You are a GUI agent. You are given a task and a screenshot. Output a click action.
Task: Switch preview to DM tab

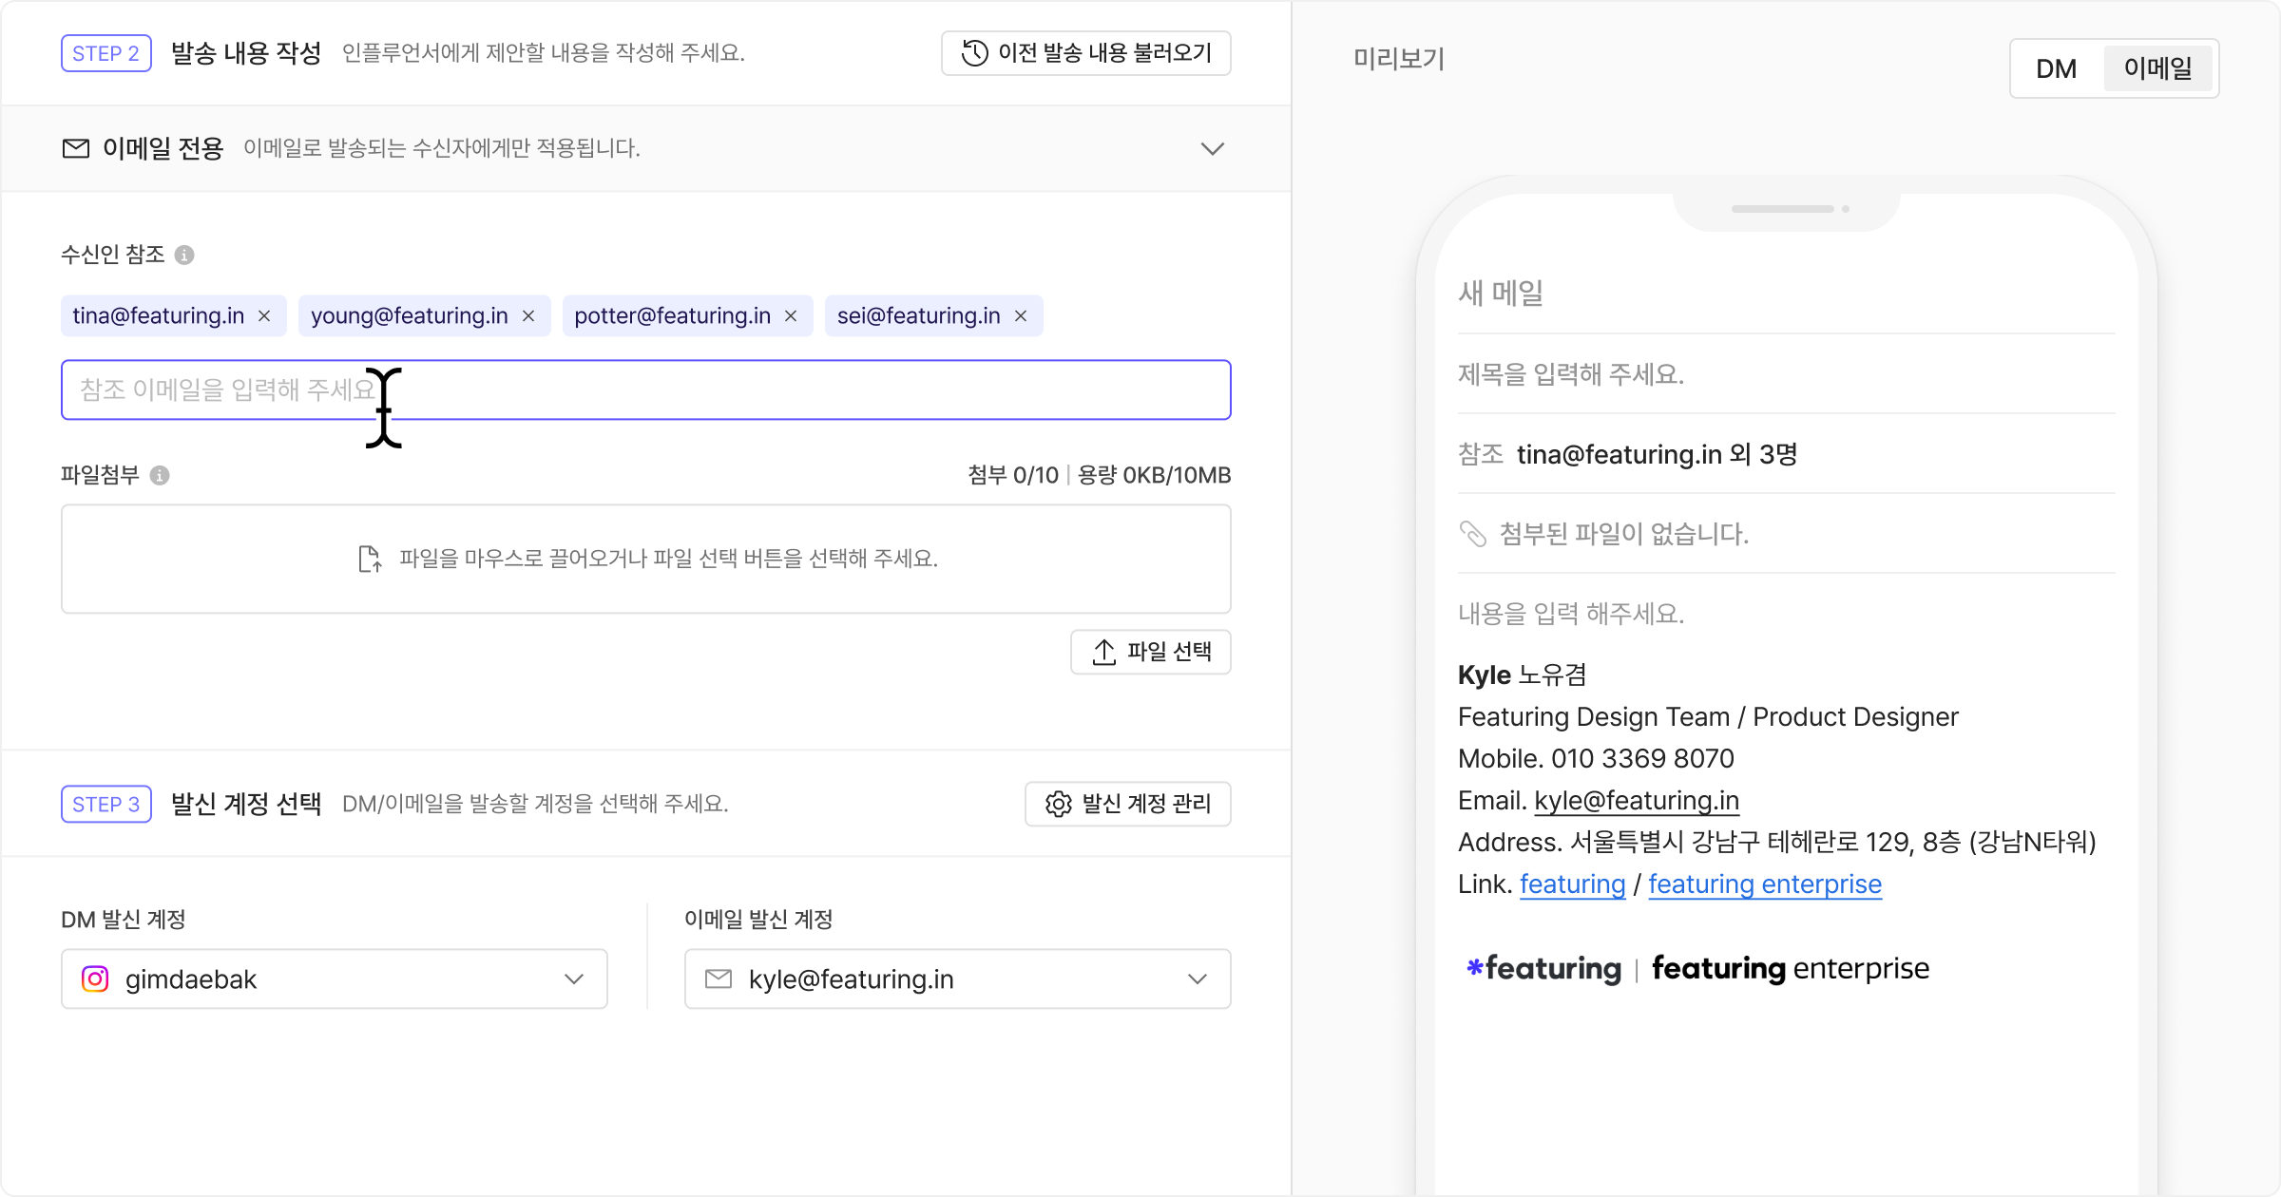(2056, 68)
